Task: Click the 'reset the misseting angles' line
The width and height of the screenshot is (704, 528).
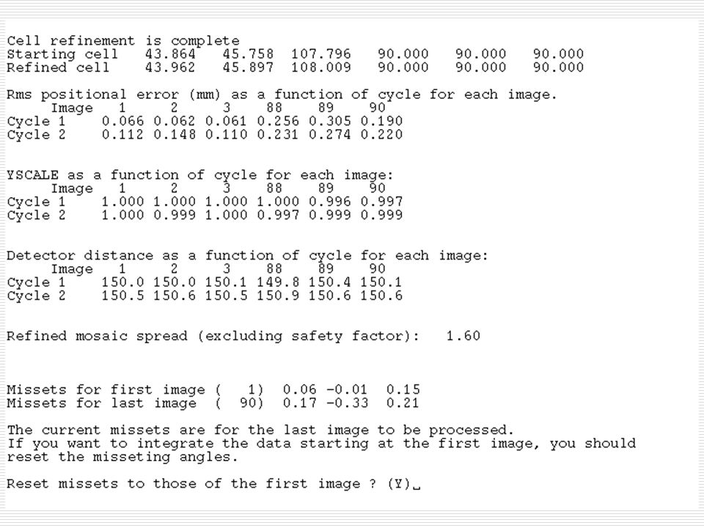Action: point(122,457)
